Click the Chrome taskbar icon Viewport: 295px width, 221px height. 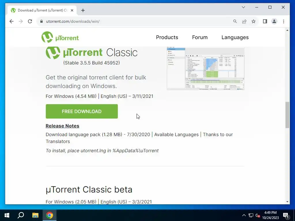coord(50,215)
